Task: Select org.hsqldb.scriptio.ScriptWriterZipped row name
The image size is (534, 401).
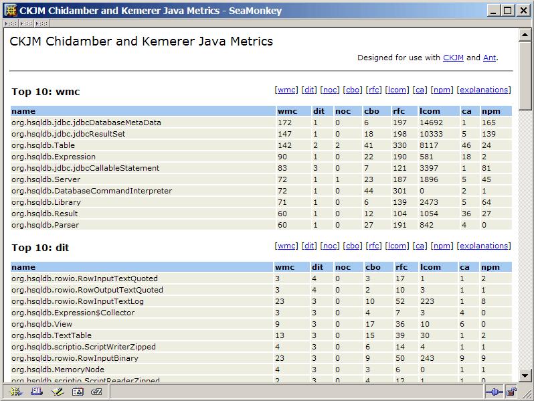Action: 84,347
